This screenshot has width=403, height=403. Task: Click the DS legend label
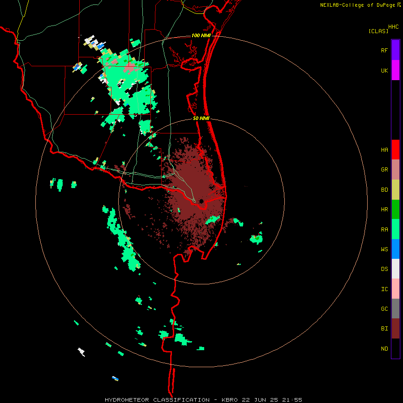click(x=384, y=269)
